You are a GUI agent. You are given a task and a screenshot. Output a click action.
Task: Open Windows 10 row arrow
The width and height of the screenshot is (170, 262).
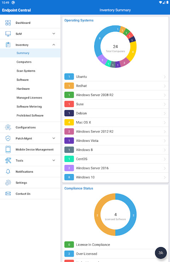coord(165,177)
